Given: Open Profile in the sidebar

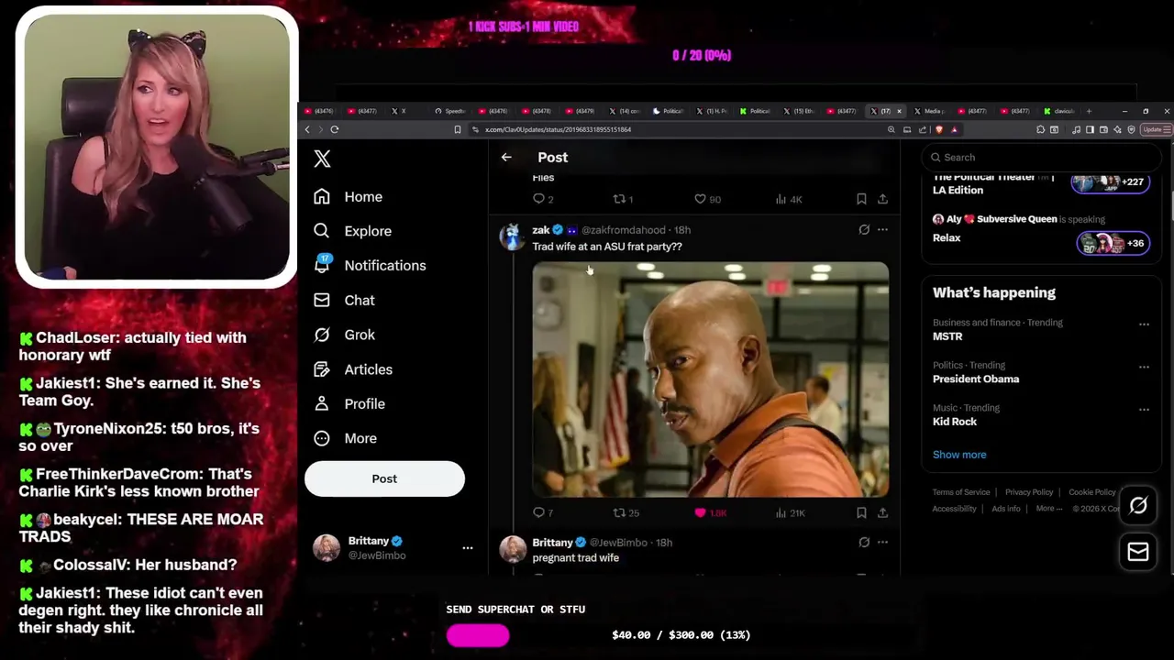Looking at the screenshot, I should click(x=349, y=404).
